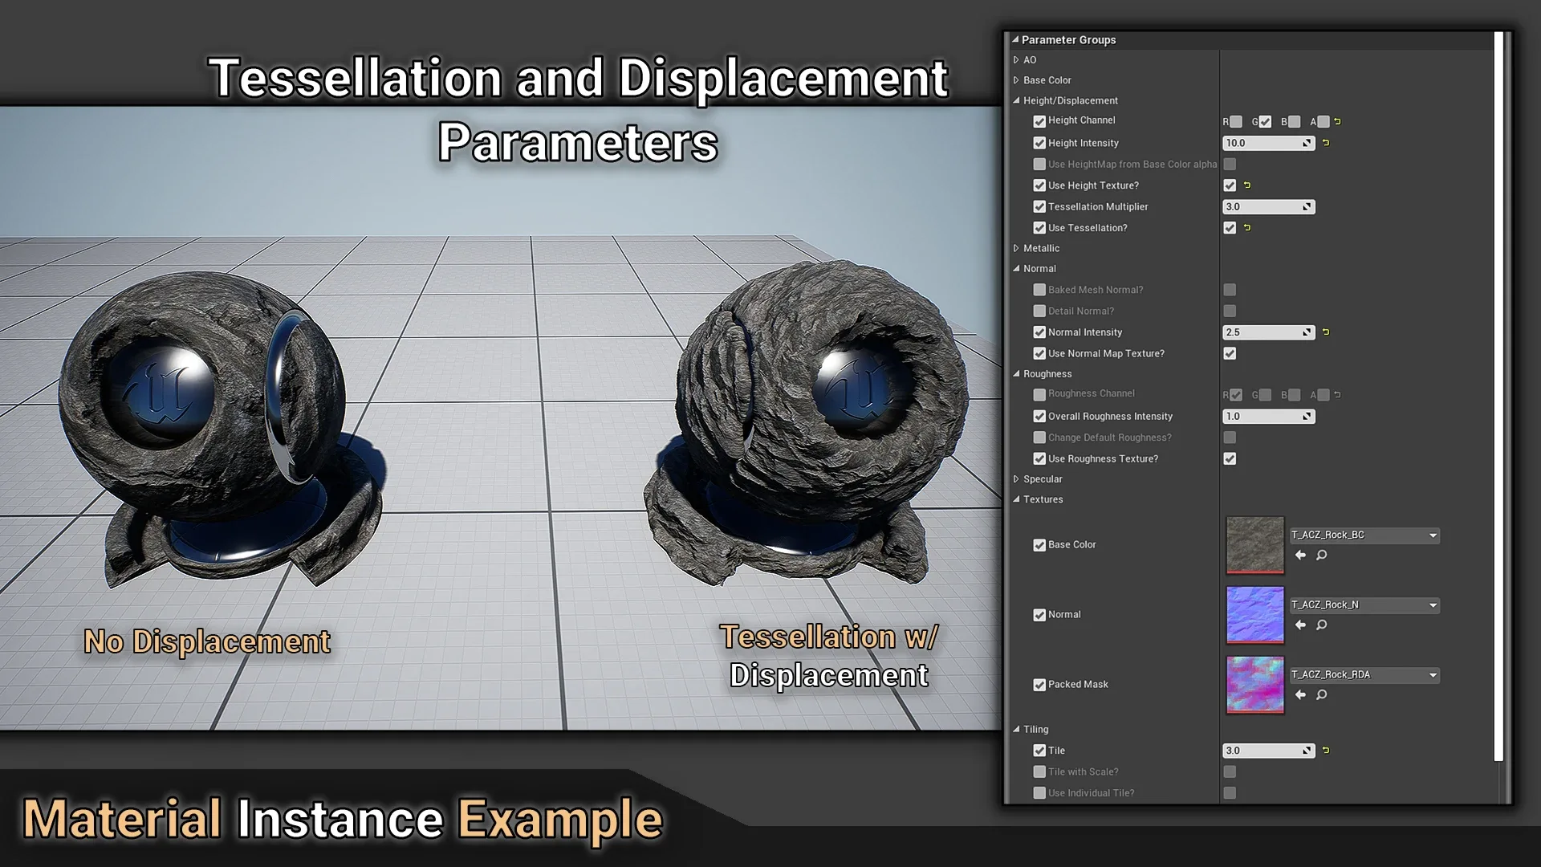This screenshot has width=1541, height=867.
Task: Expand the Base Color parameter group
Action: point(1016,80)
